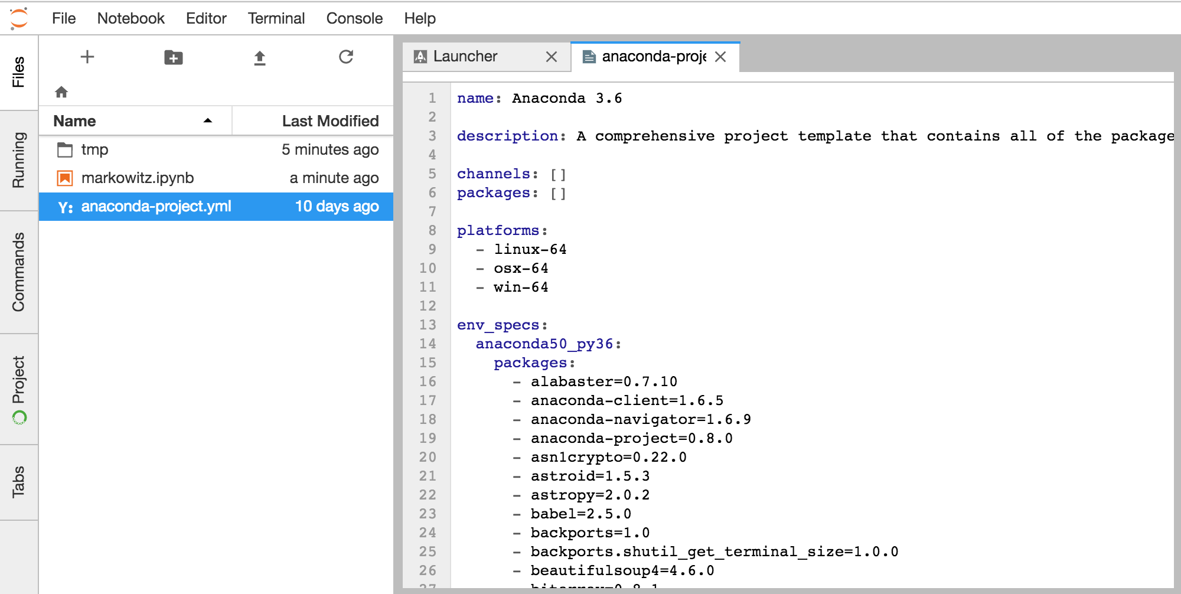Click the upload files icon
Image resolution: width=1181 pixels, height=594 pixels.
point(260,57)
